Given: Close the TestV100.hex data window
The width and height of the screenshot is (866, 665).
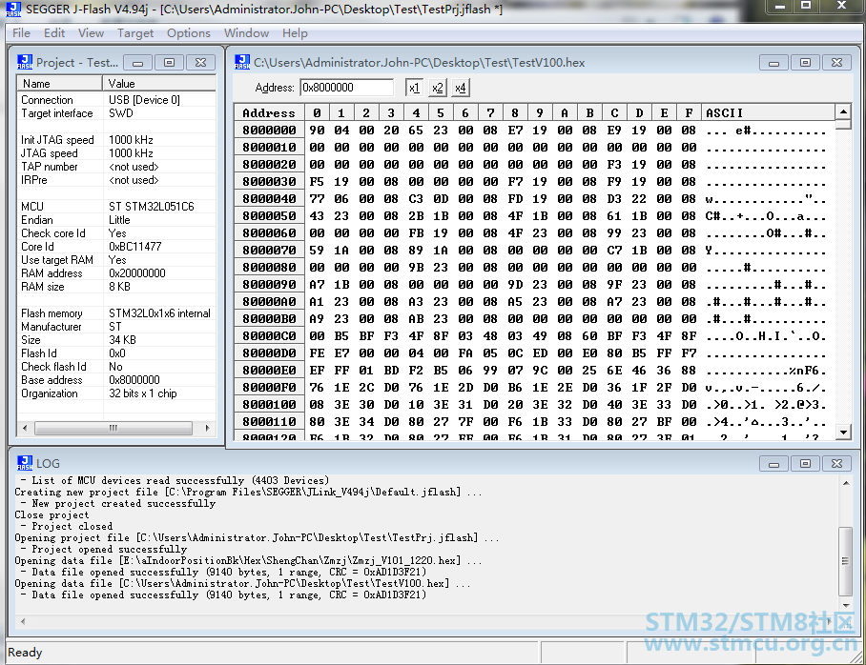Looking at the screenshot, I should pos(836,62).
